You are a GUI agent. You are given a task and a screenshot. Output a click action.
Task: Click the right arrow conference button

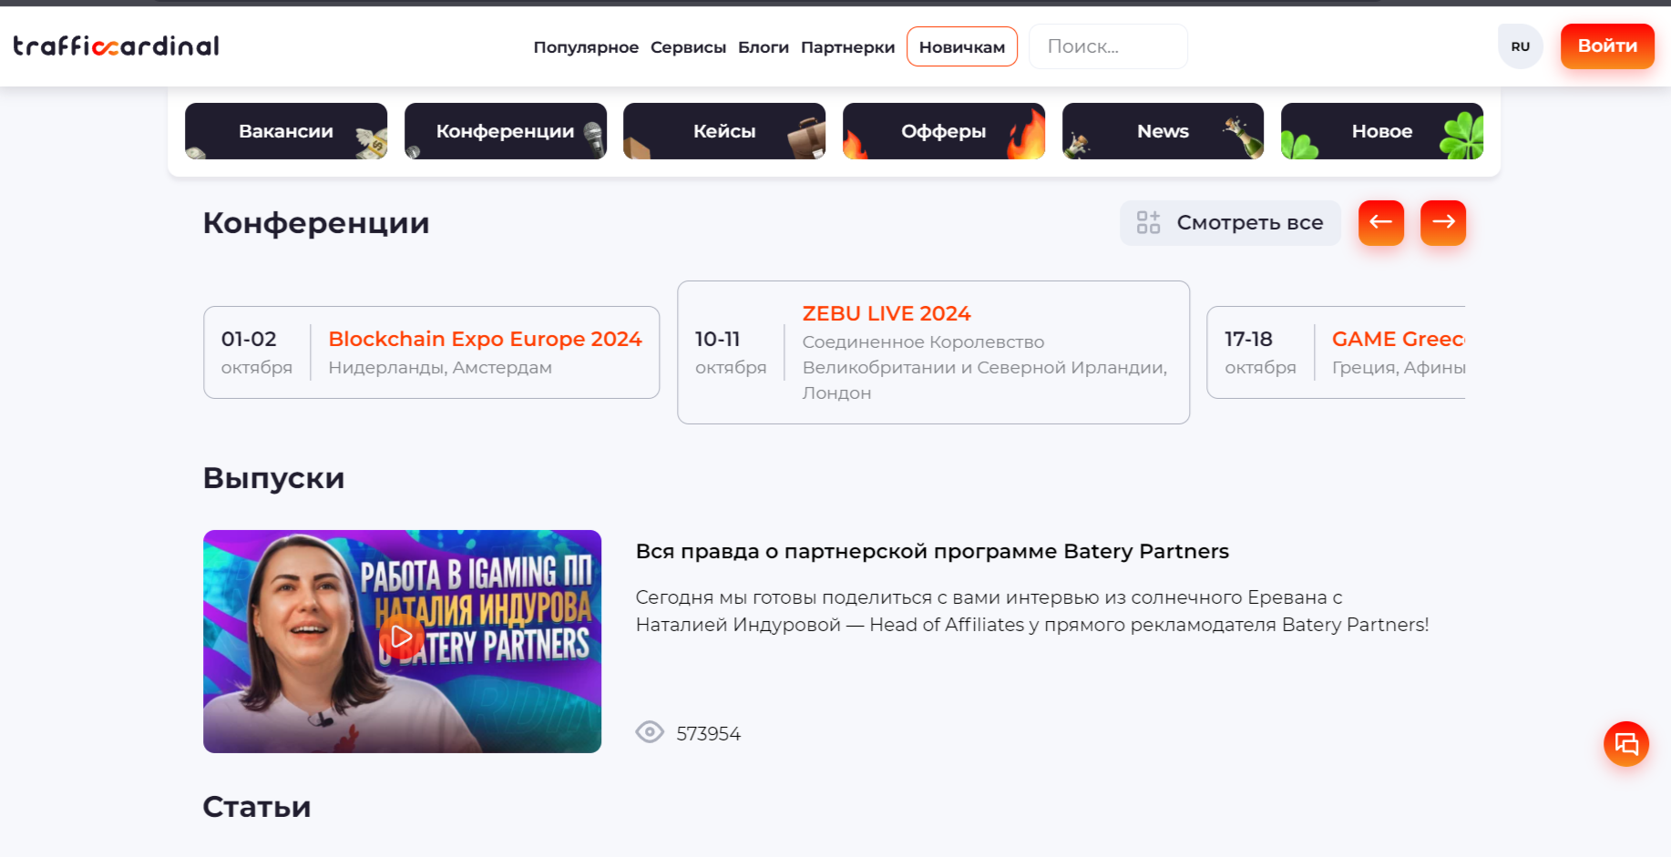pyautogui.click(x=1442, y=222)
